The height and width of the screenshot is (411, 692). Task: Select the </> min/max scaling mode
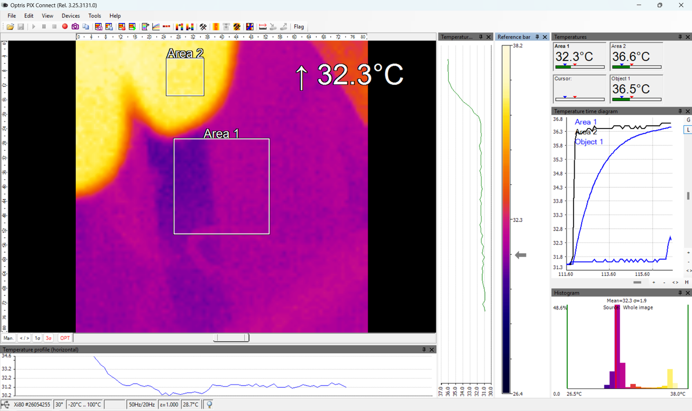click(x=24, y=338)
